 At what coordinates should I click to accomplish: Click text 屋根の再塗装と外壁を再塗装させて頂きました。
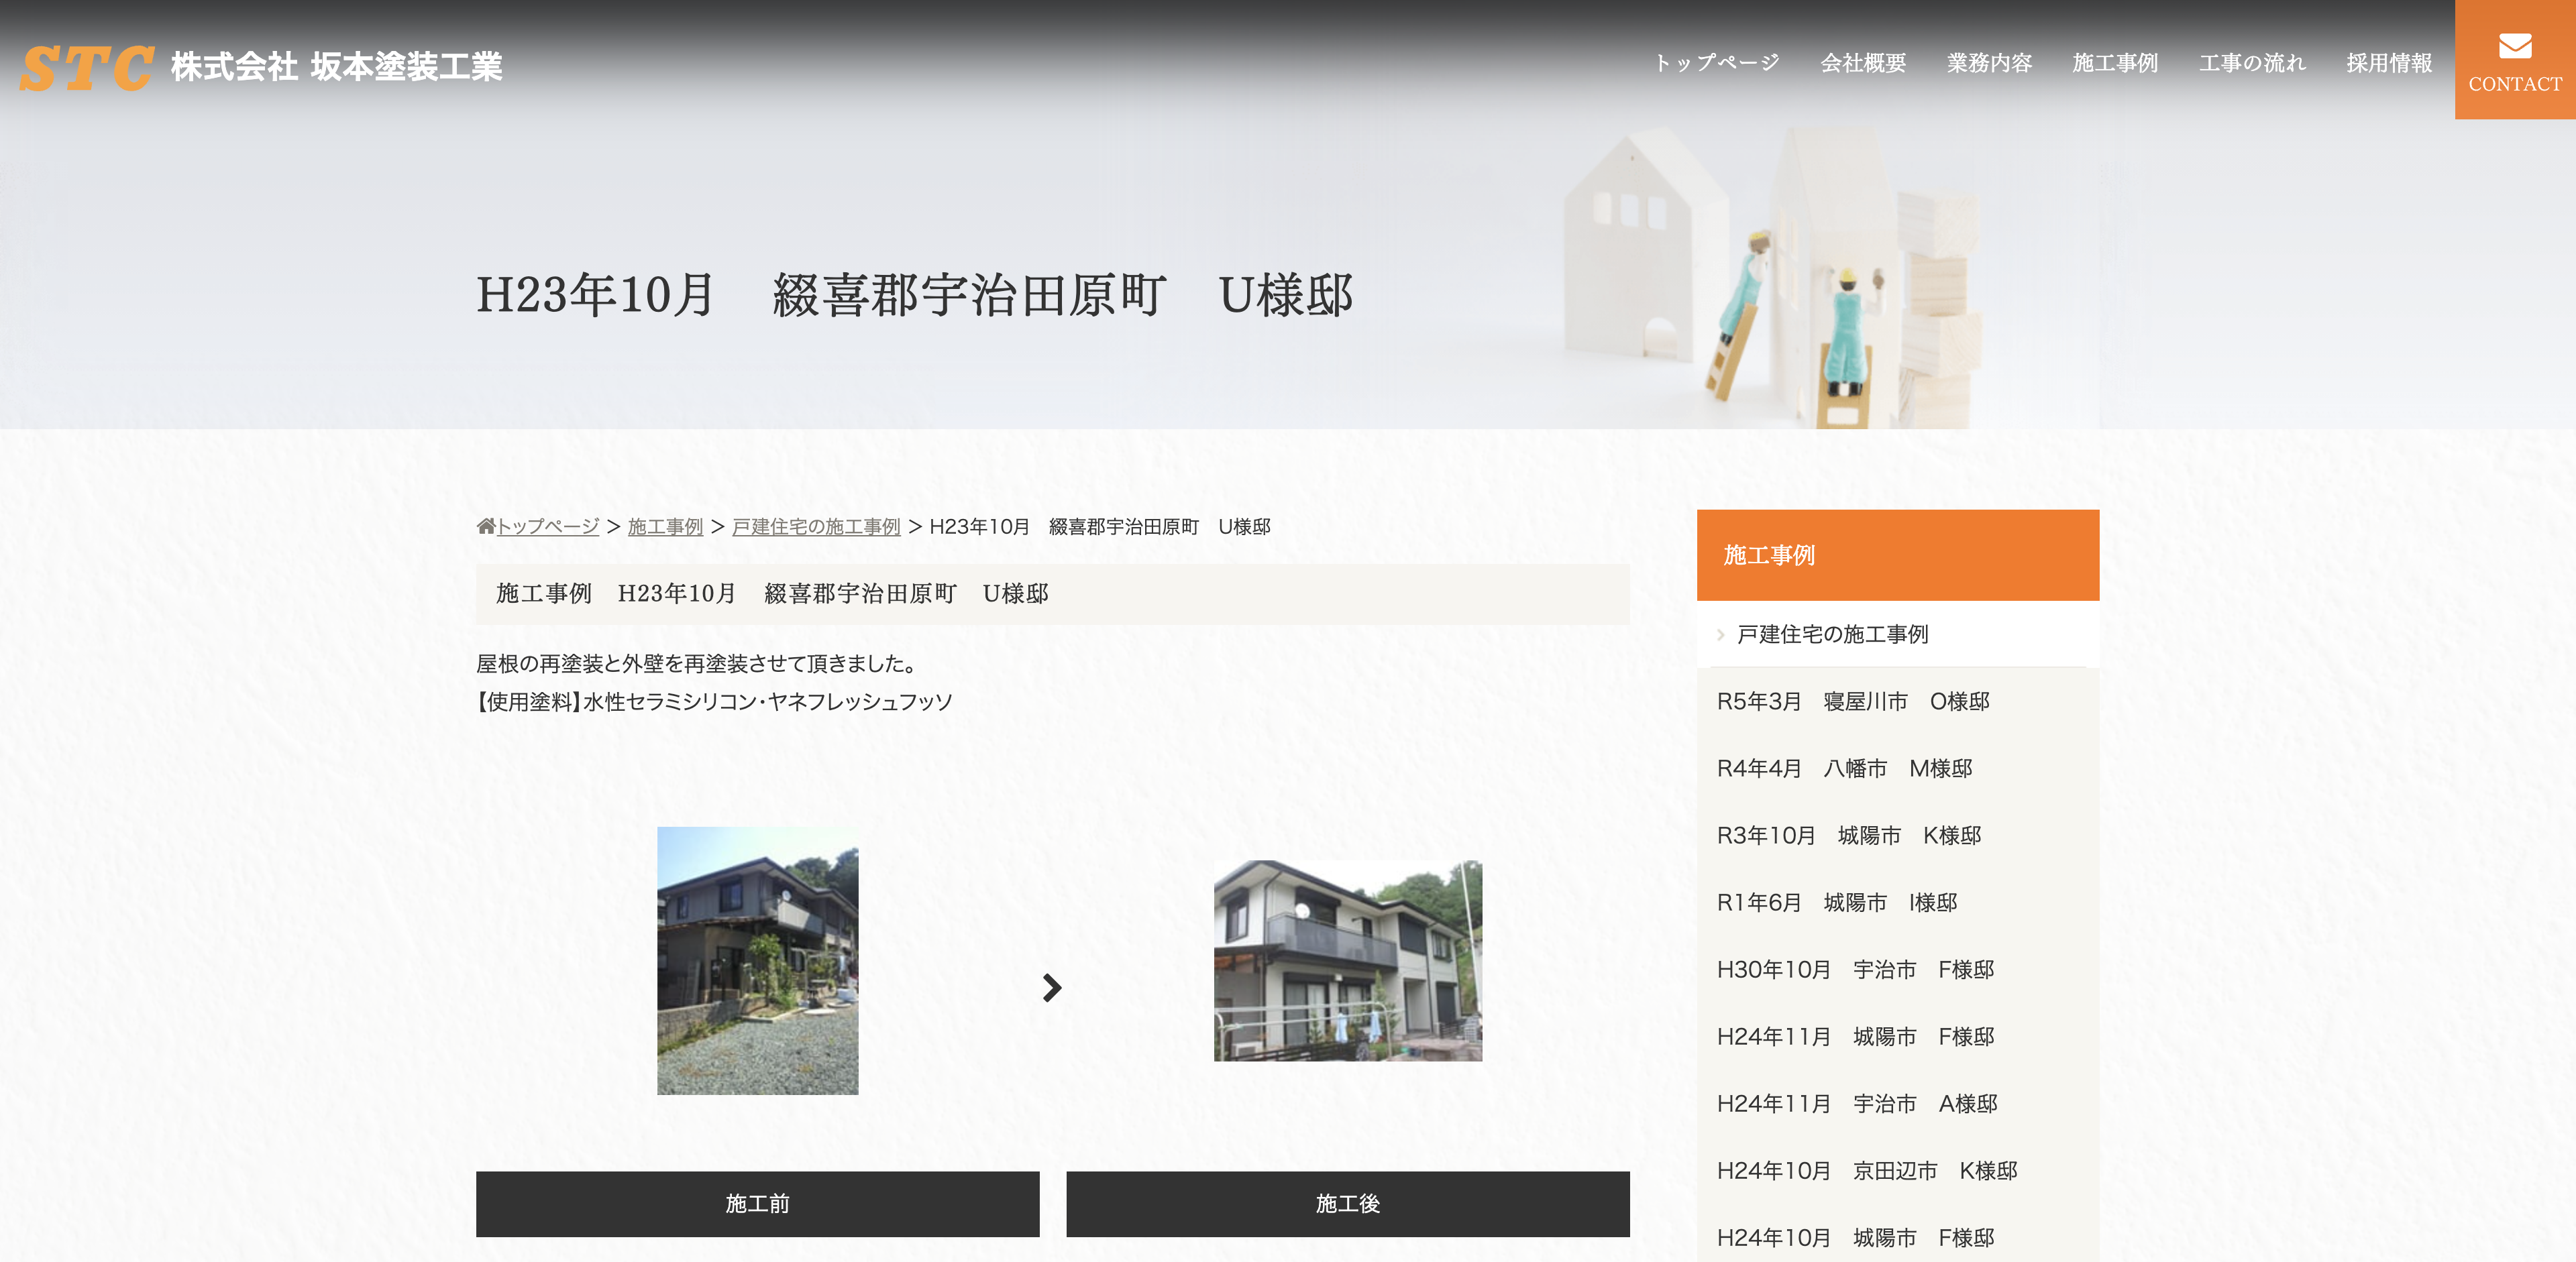pyautogui.click(x=697, y=663)
